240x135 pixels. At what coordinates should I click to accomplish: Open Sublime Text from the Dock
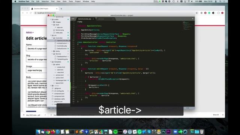click(76, 132)
